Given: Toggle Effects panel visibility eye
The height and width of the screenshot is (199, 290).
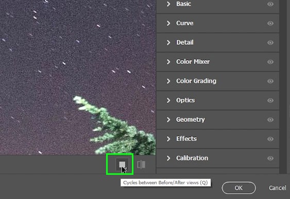Looking at the screenshot, I should 270,139.
